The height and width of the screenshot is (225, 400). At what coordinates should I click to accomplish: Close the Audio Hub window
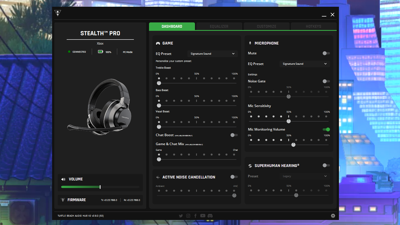coord(332,15)
